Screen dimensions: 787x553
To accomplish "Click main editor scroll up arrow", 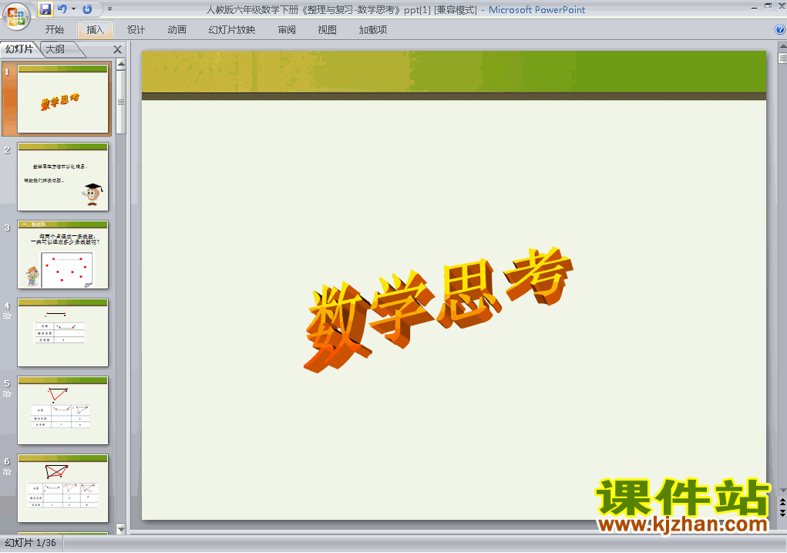I will tap(782, 46).
